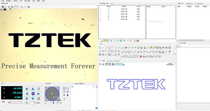Click the 속도 speed button

[x=27, y=103]
